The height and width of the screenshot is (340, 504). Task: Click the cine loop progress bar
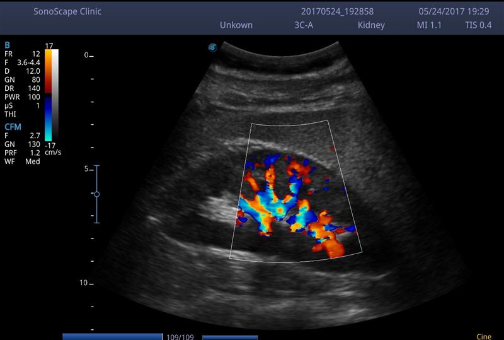(113, 337)
